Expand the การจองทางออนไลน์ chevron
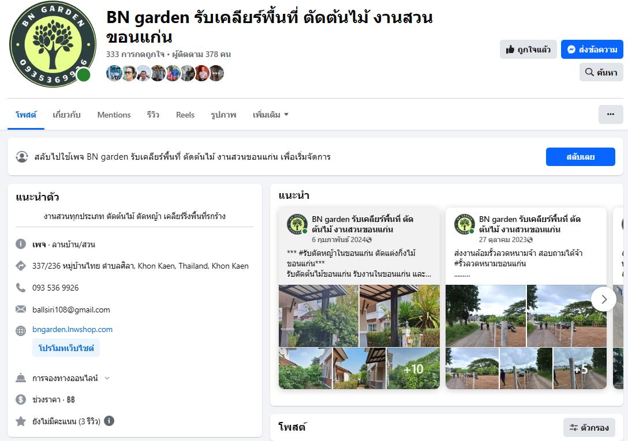628x441 pixels. click(107, 378)
